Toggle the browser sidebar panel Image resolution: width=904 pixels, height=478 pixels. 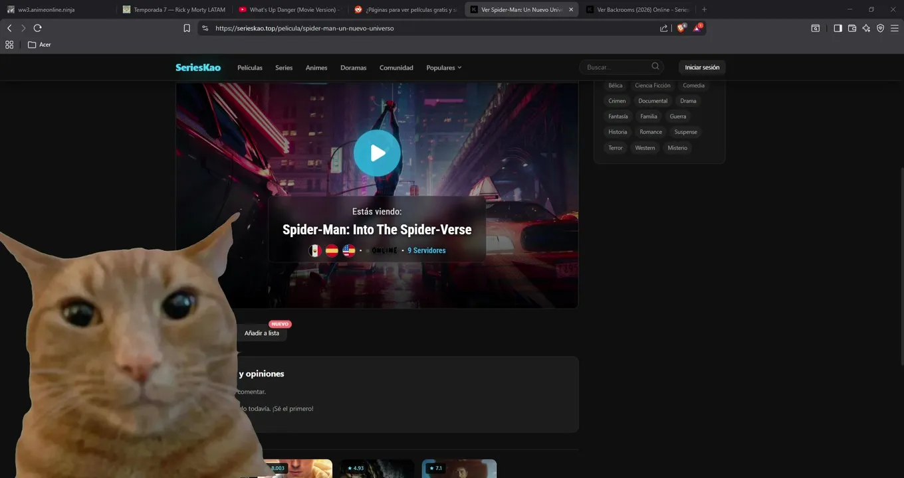(x=838, y=28)
